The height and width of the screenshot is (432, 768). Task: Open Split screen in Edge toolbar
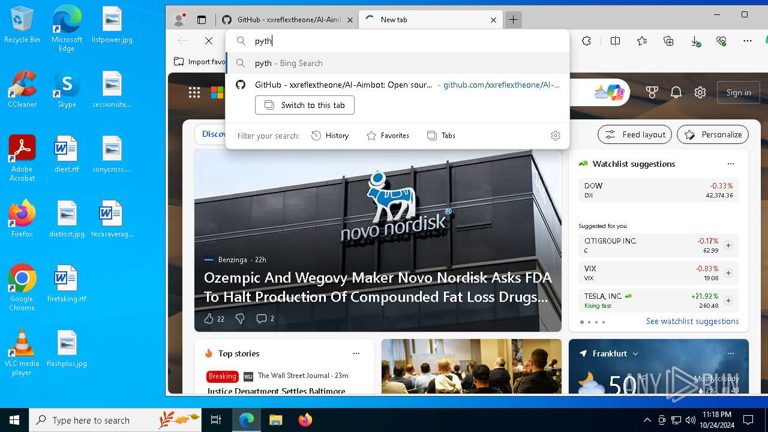pos(615,41)
